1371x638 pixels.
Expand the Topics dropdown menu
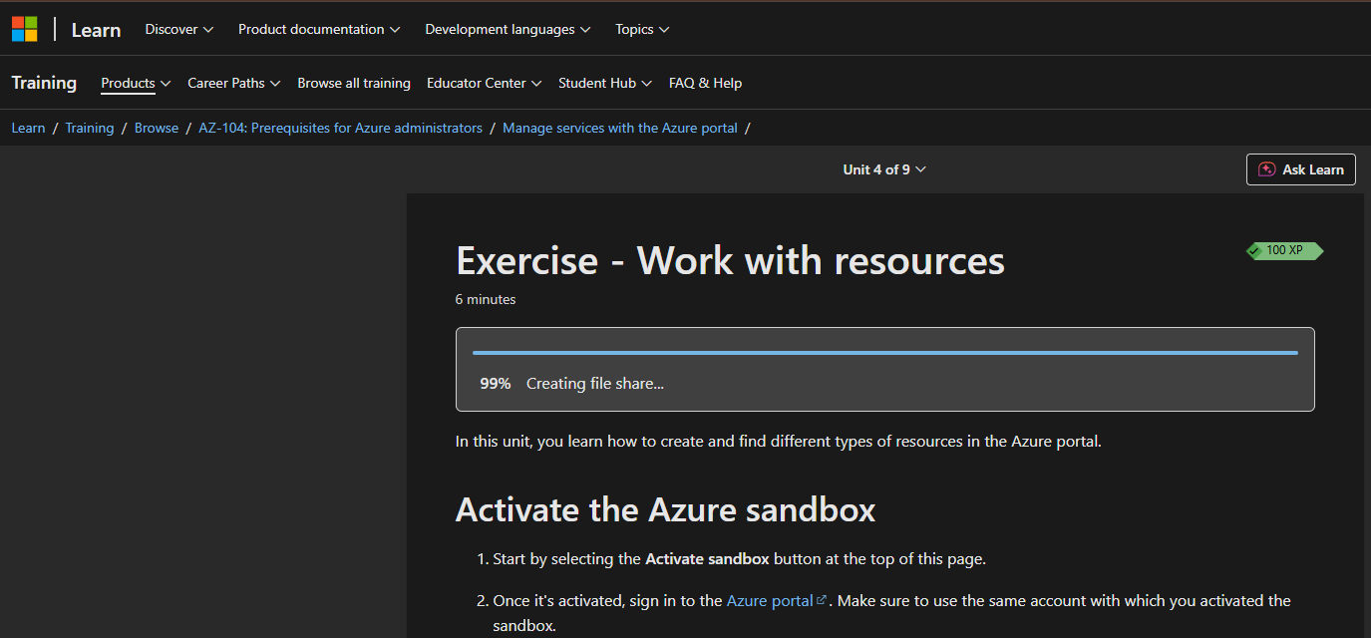tap(642, 30)
